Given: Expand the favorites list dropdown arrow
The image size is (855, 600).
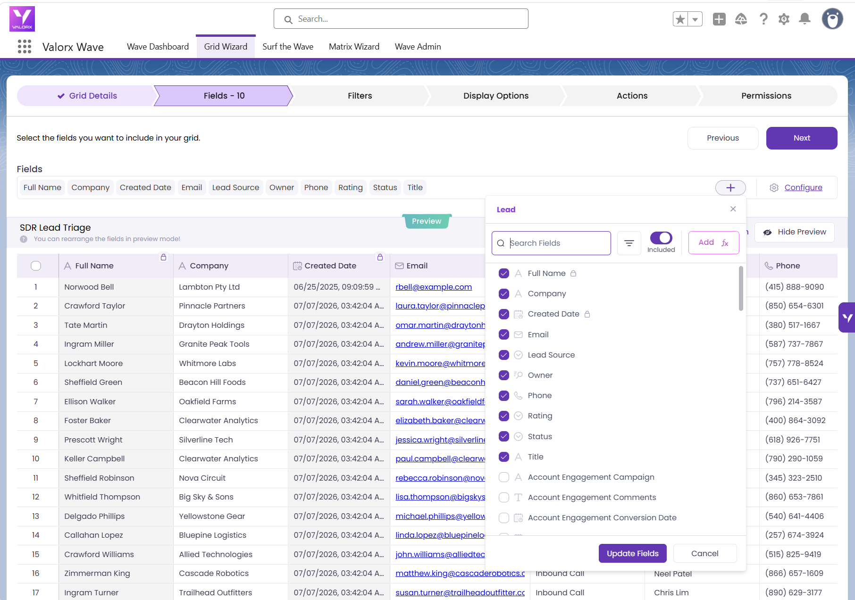Looking at the screenshot, I should coord(695,19).
